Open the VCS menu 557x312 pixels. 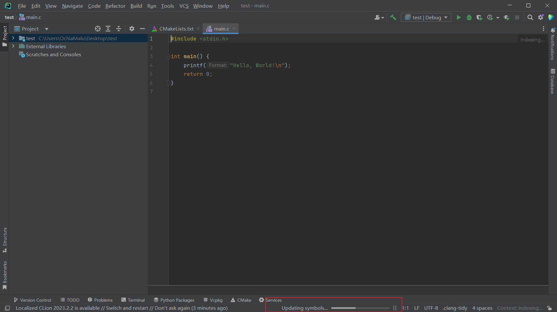[184, 6]
